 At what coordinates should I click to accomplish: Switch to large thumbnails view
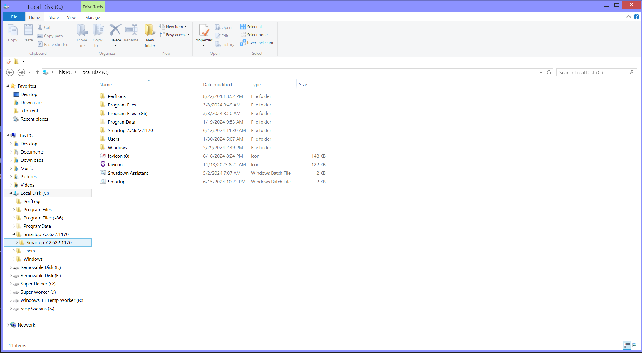click(x=635, y=345)
